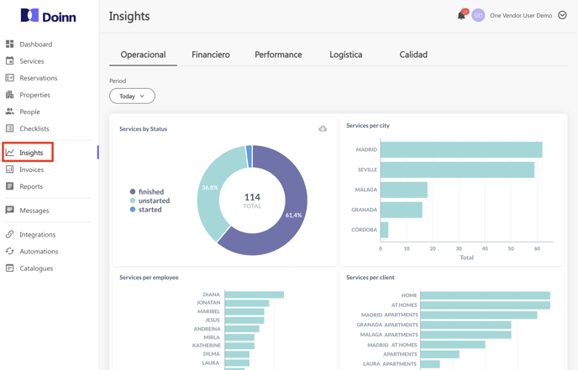The height and width of the screenshot is (370, 578).
Task: Click the 'Services per employee' title
Action: [149, 278]
